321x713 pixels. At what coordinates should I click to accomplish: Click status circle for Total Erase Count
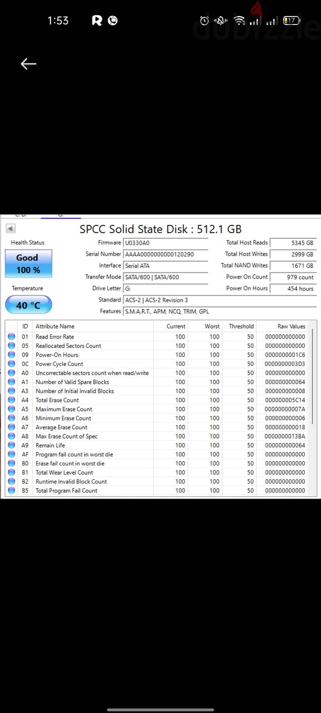(x=12, y=400)
